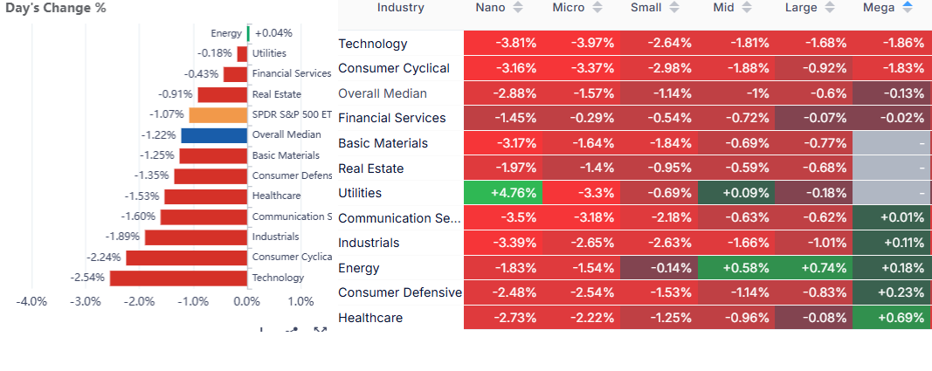The width and height of the screenshot is (932, 371).
Task: Click the sort arrows next to Nano
Action: [x=518, y=8]
